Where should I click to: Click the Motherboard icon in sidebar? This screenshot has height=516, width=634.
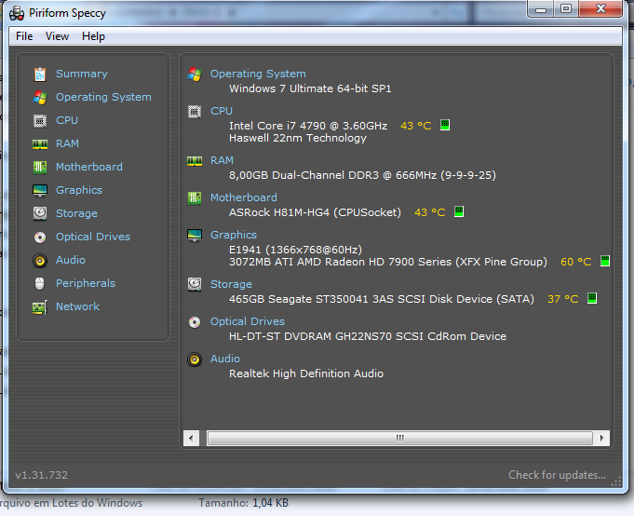[40, 167]
